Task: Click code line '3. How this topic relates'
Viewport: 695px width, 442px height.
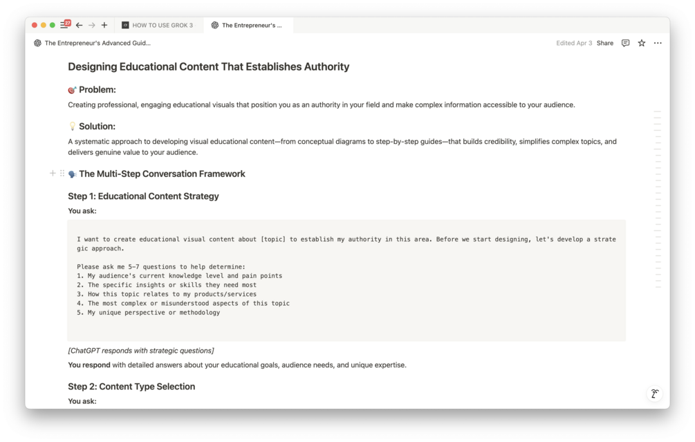Action: [166, 294]
